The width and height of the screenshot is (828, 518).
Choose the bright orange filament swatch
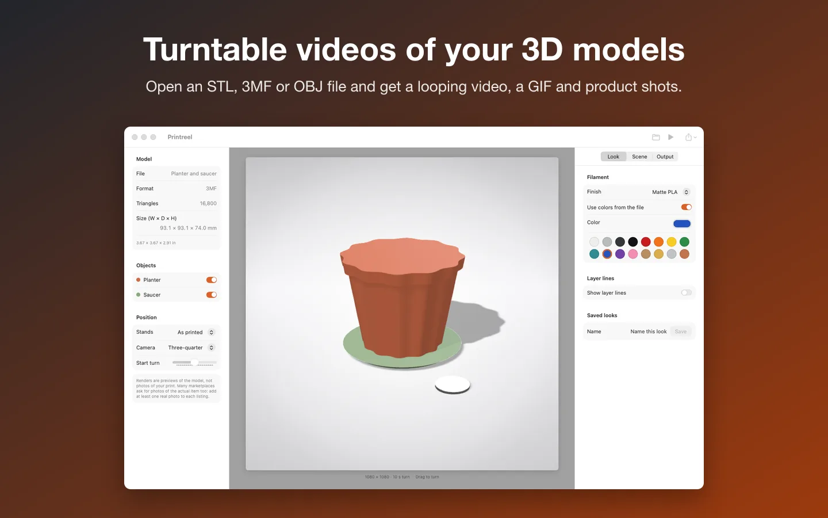click(659, 242)
